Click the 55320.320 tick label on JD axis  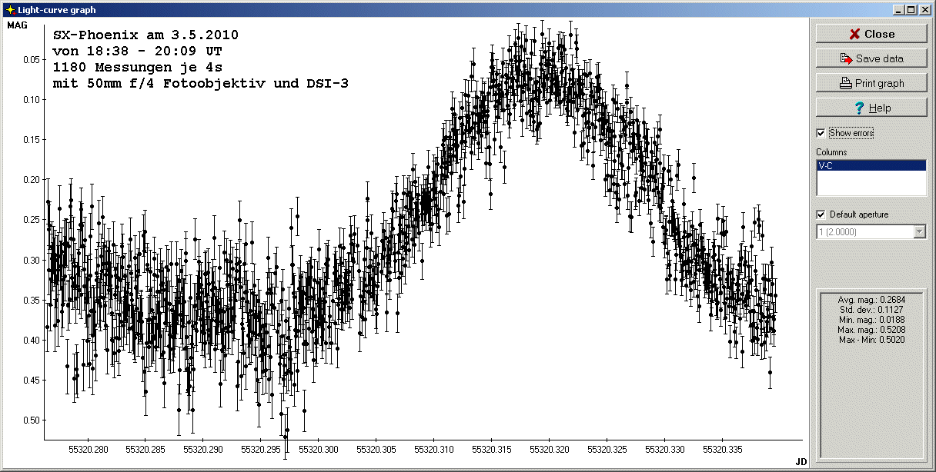pyautogui.click(x=550, y=449)
